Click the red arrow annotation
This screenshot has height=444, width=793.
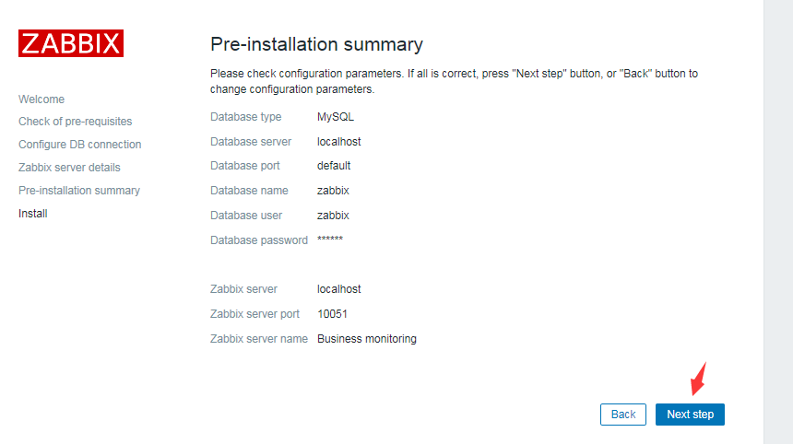[x=699, y=380]
